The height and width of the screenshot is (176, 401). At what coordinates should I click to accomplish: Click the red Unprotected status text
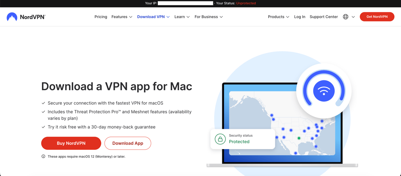click(246, 3)
